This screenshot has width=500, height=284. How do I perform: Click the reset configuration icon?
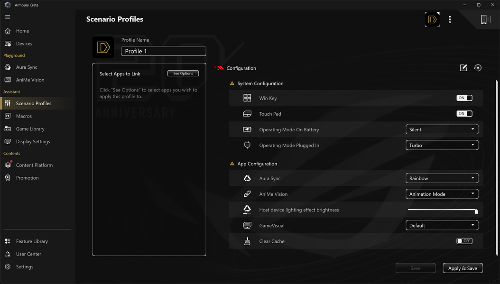[x=477, y=68]
